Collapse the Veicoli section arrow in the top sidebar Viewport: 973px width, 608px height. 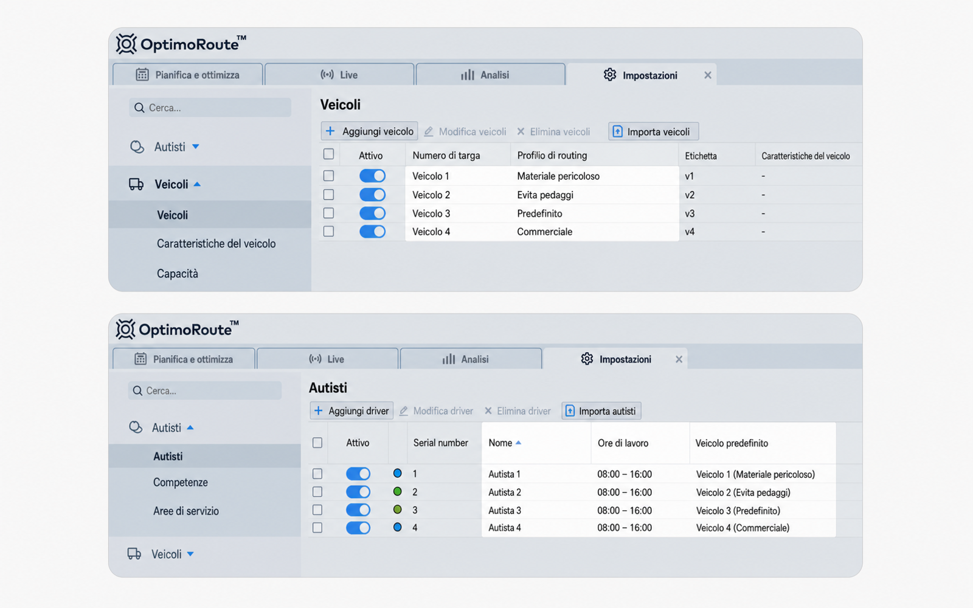pos(197,184)
